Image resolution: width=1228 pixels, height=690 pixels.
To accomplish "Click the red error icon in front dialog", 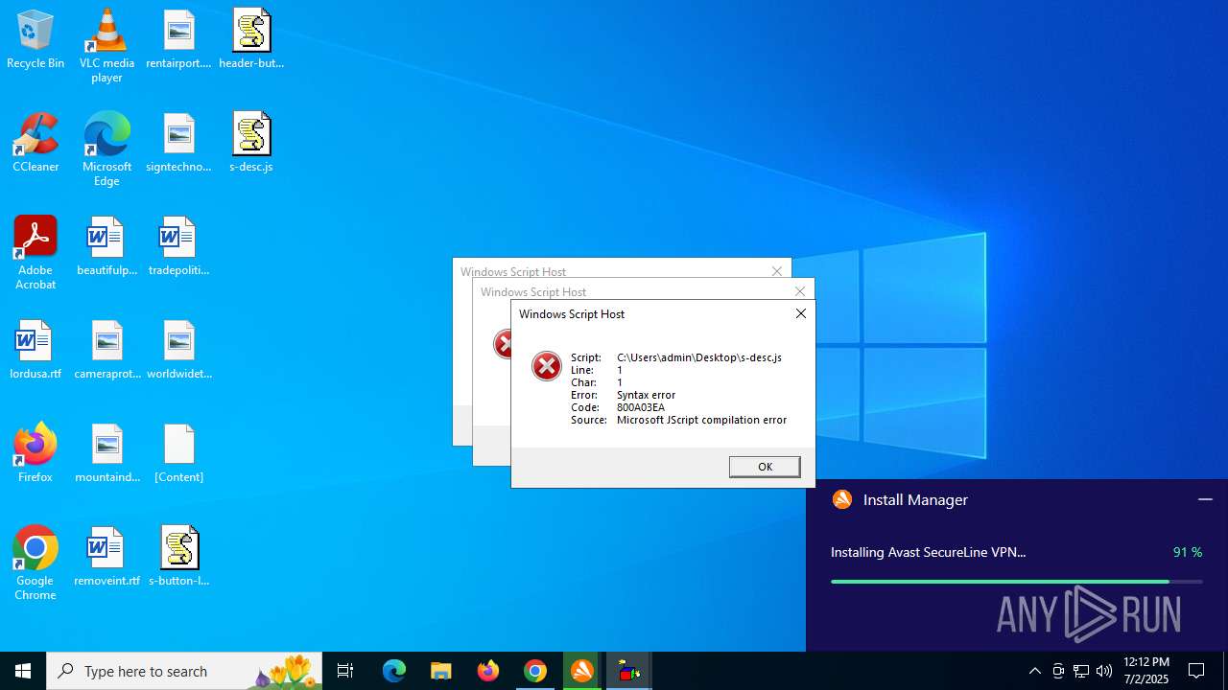I will click(547, 366).
